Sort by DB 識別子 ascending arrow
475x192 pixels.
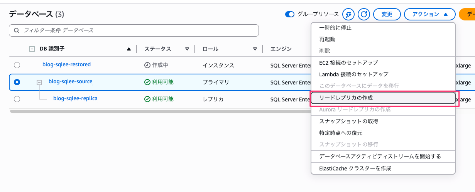click(129, 49)
